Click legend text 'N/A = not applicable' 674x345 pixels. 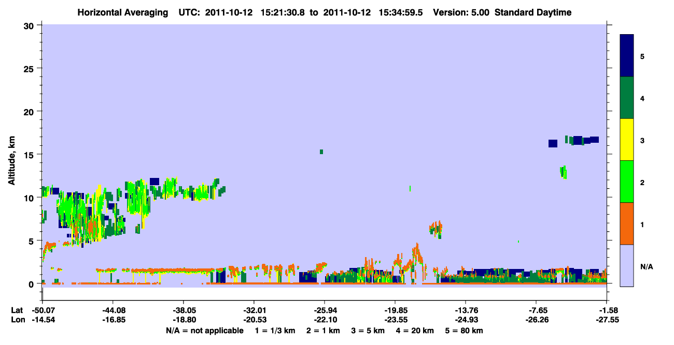(x=204, y=331)
